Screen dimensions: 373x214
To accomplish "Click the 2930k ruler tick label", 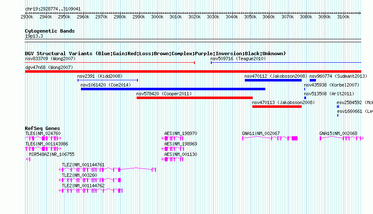I will click(x=27, y=17).
